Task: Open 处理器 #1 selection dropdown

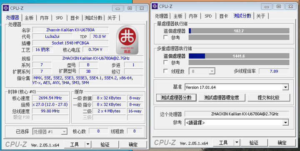Action: tap(50, 131)
